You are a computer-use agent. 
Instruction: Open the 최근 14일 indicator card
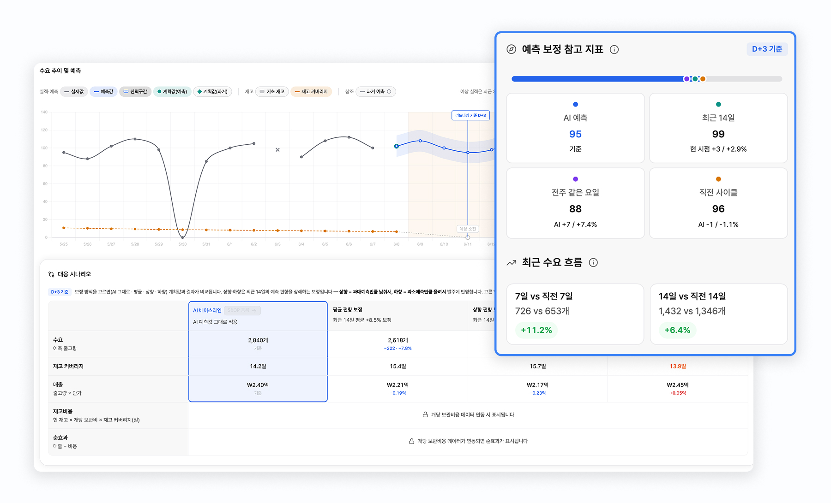click(718, 128)
